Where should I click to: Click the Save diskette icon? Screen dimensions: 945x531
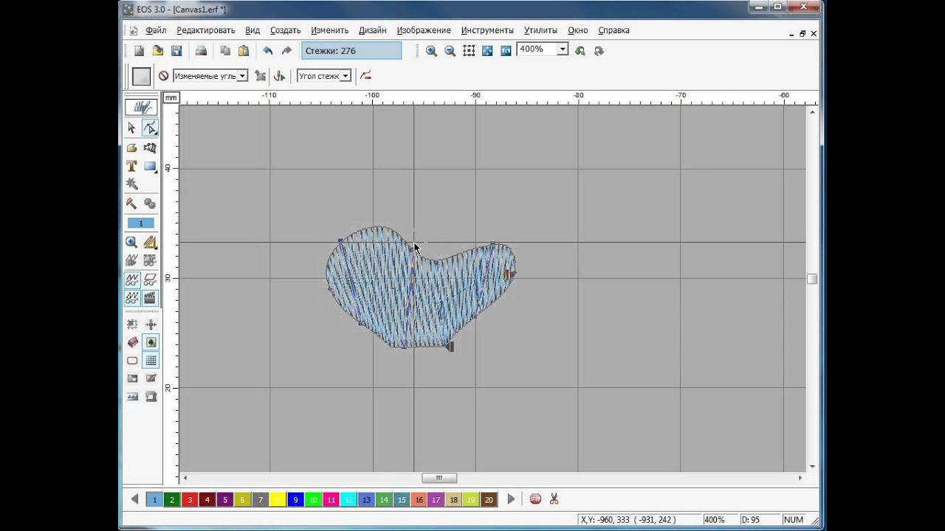point(176,51)
